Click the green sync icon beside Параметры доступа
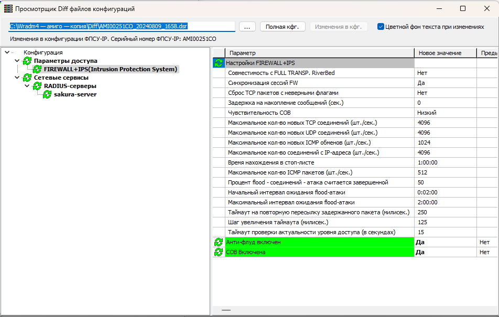The image size is (499, 317). (27, 61)
